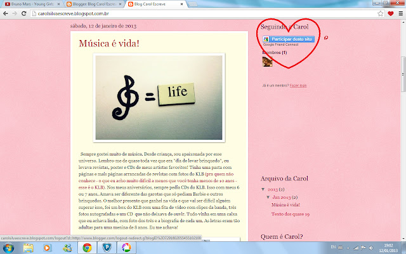Screen dimensions: 406x254
Task: Open a new tab with the new tab button
Action: tap(192, 4)
